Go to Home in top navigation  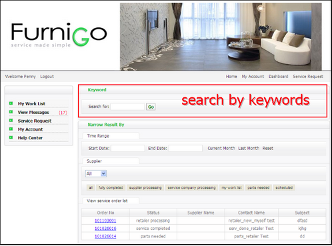[x=231, y=77]
